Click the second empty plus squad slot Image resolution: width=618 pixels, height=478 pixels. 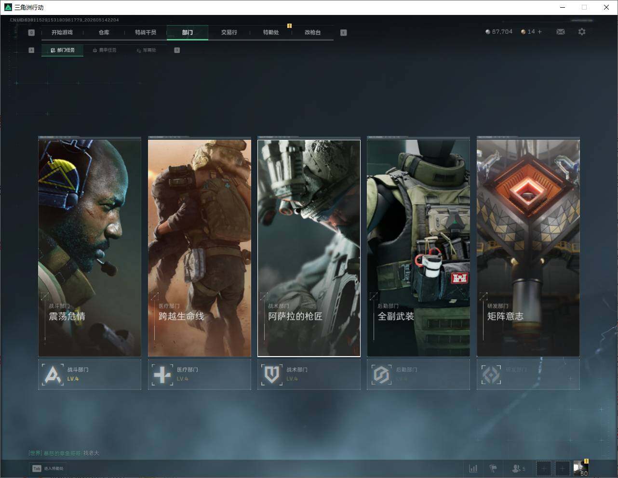click(562, 468)
